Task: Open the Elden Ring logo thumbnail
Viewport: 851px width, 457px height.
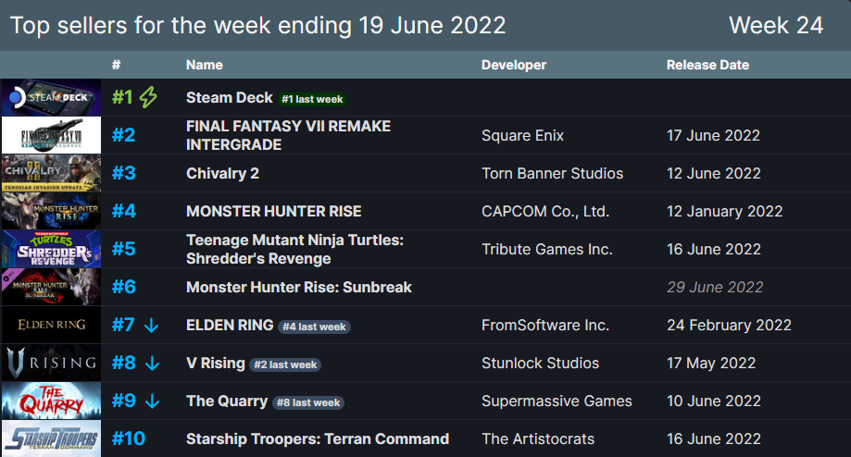Action: (51, 325)
